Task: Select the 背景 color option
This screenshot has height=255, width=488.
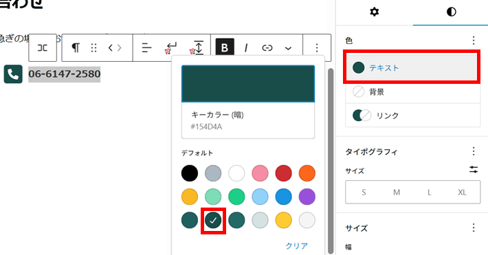Action: point(412,92)
